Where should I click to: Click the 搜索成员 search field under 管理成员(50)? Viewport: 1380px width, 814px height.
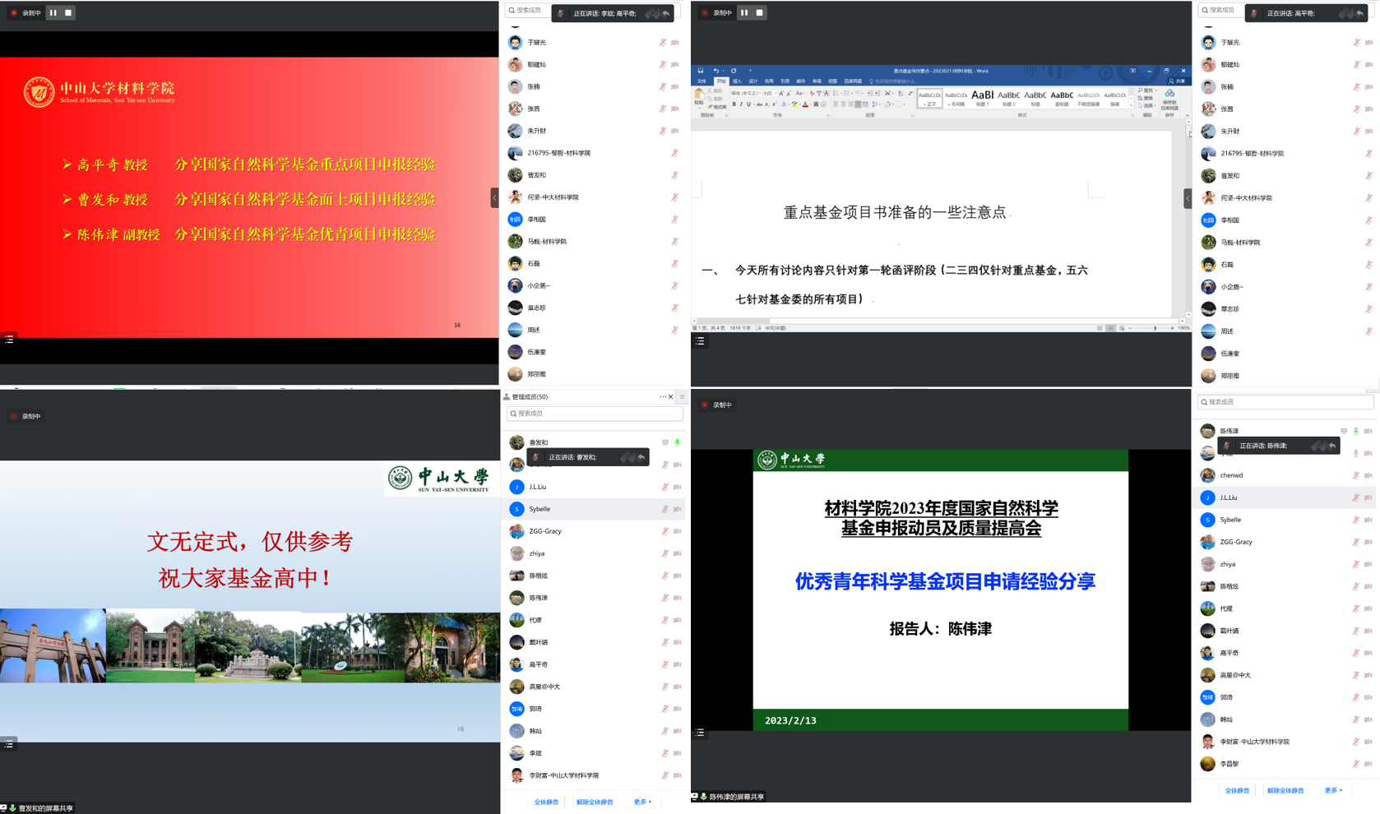[x=595, y=414]
